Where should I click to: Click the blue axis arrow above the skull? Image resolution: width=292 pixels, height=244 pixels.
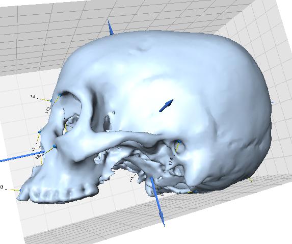tap(110, 27)
